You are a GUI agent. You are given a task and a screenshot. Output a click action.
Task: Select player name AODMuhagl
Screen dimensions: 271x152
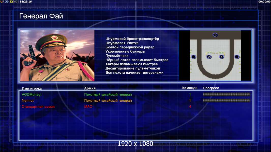[x=32, y=94]
